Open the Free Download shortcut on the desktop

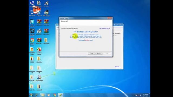pyautogui.click(x=32, y=23)
